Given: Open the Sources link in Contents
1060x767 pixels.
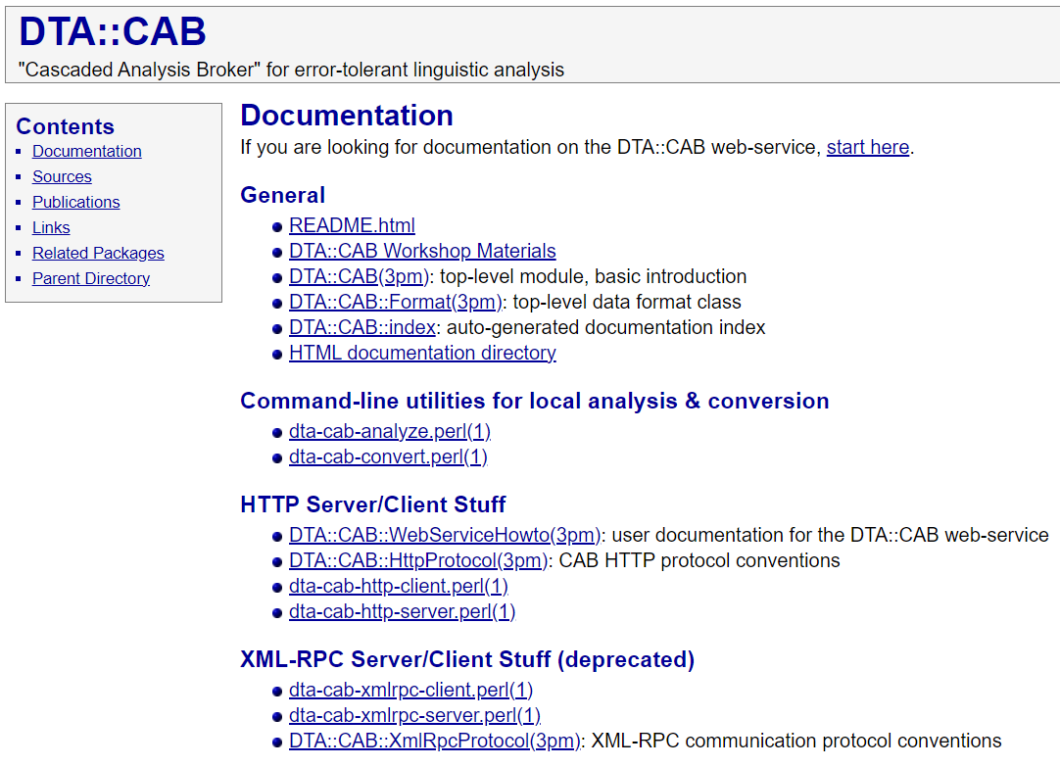Looking at the screenshot, I should (x=62, y=176).
